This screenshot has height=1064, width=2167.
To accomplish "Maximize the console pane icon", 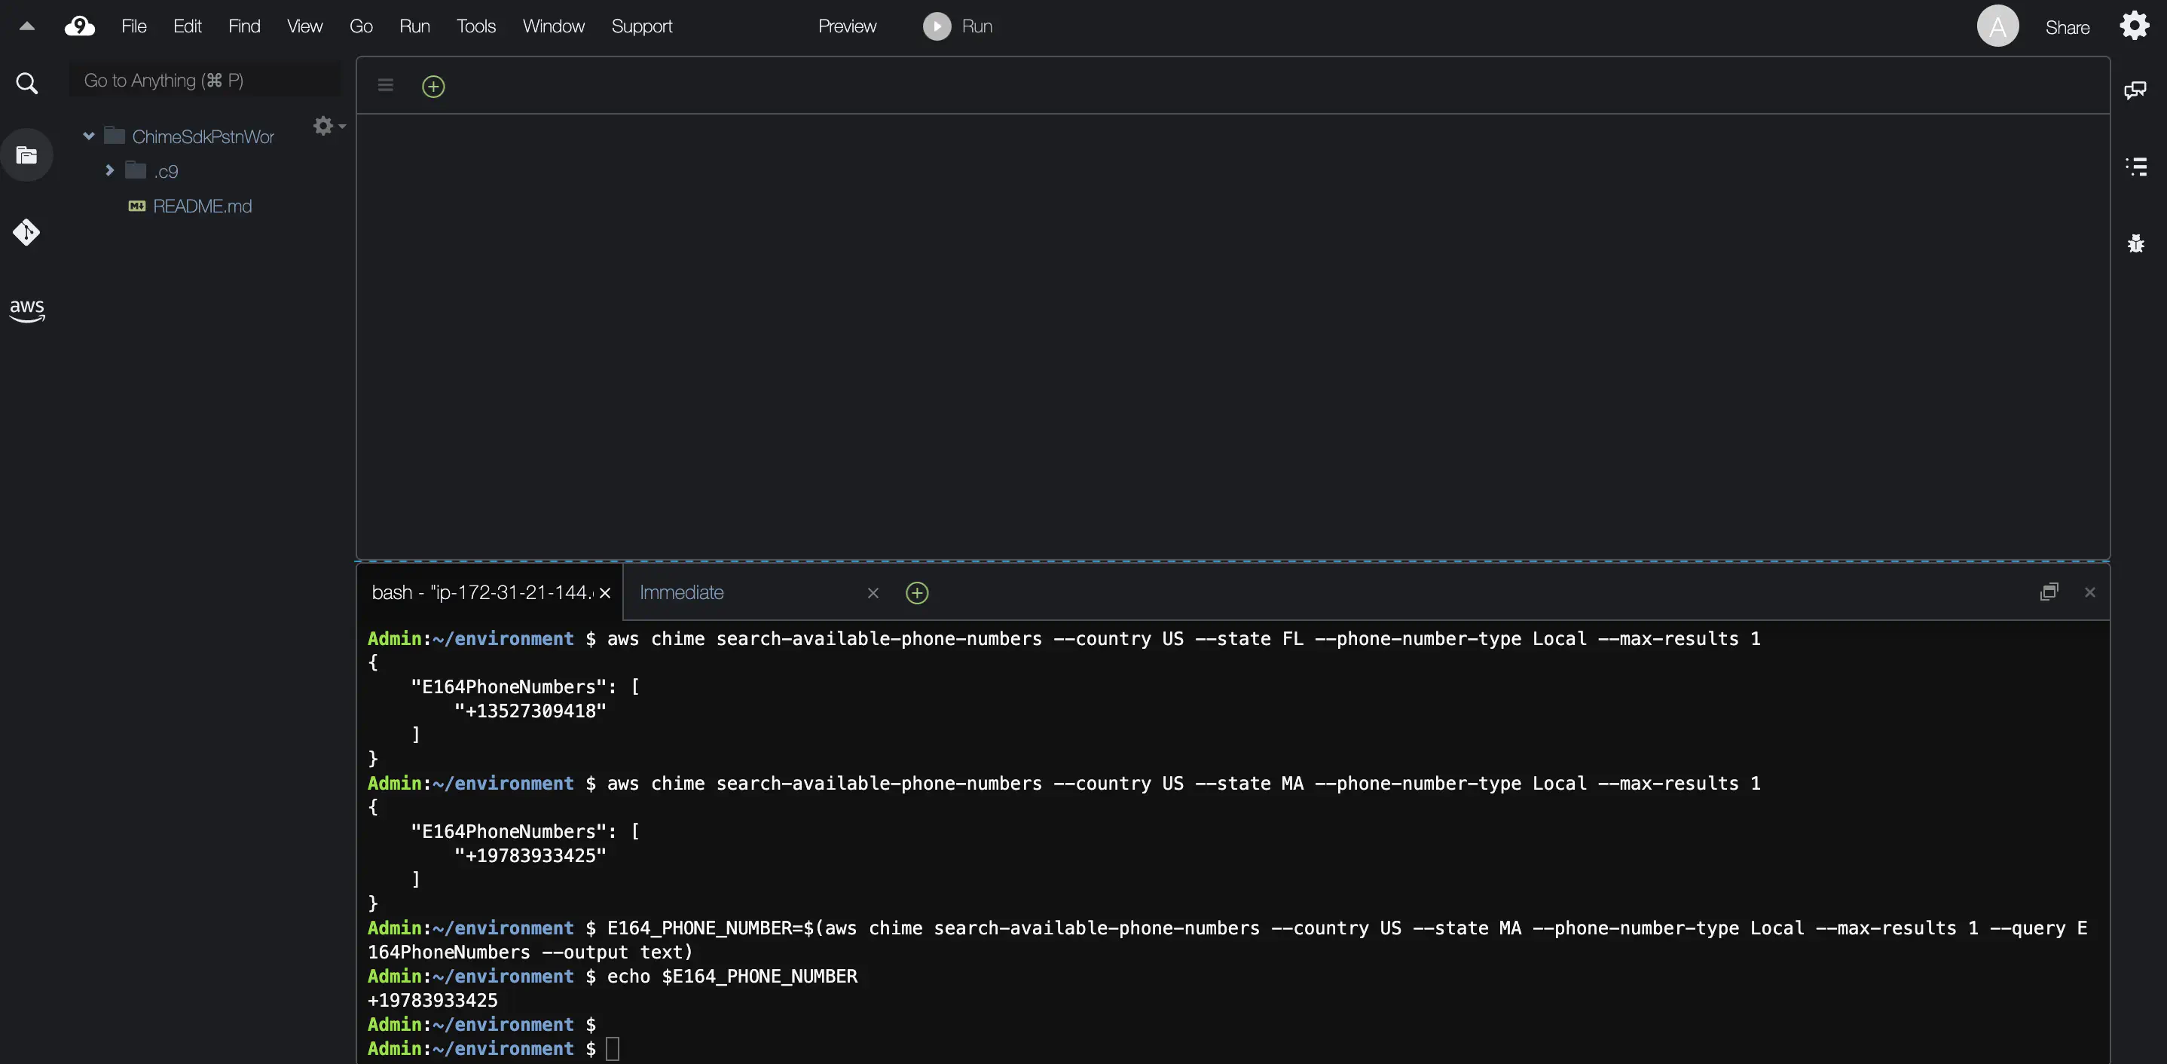I will [x=2049, y=592].
